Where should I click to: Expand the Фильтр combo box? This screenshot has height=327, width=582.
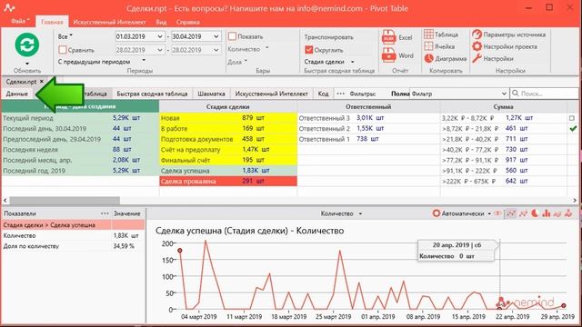[x=504, y=94]
